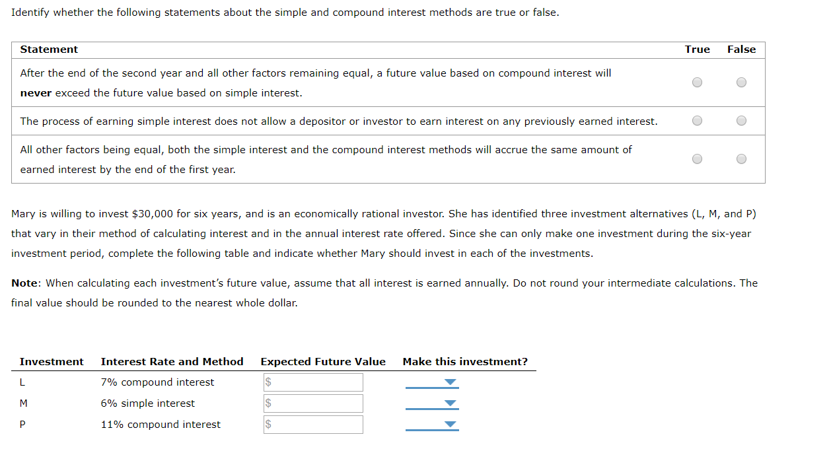Viewport: 831px width, 453px height.
Task: Select False for the second statement
Action: 741,120
